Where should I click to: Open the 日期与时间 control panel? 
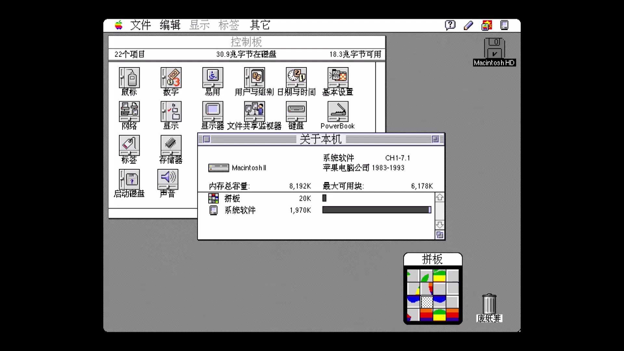(296, 78)
